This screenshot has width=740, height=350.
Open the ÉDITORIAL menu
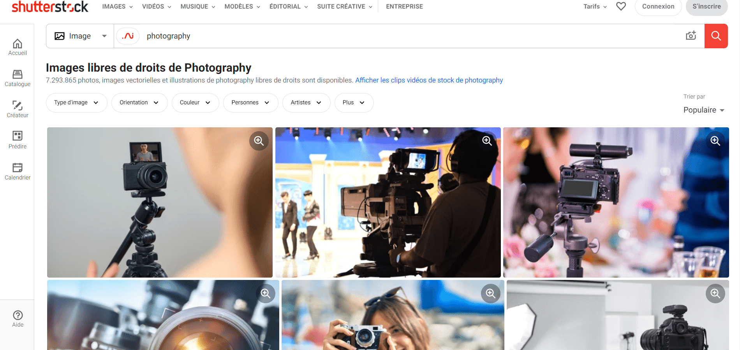(x=289, y=7)
